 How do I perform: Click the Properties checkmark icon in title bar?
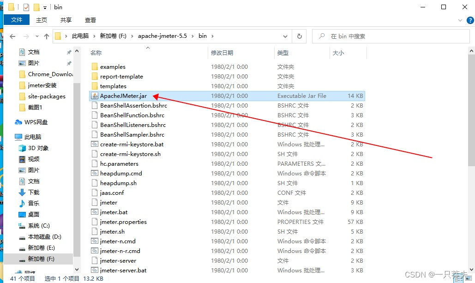(26, 7)
